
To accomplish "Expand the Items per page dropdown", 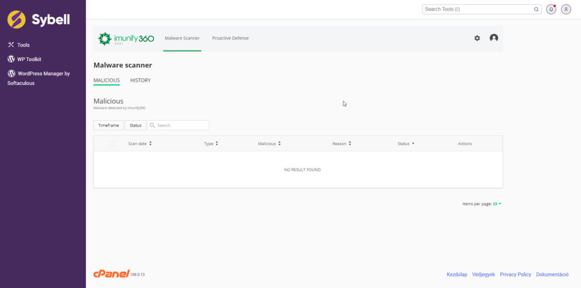I will coord(497,204).
